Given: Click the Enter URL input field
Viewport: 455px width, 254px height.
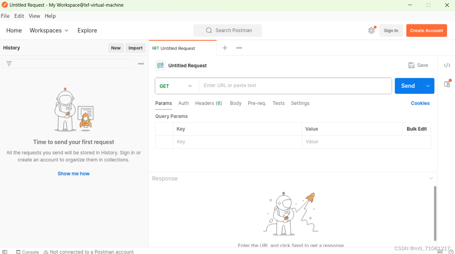Looking at the screenshot, I should pos(295,86).
